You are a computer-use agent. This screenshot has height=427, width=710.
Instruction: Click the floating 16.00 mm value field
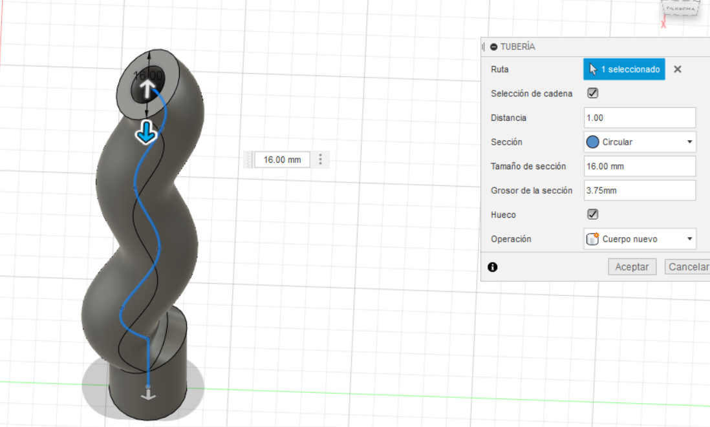point(282,160)
